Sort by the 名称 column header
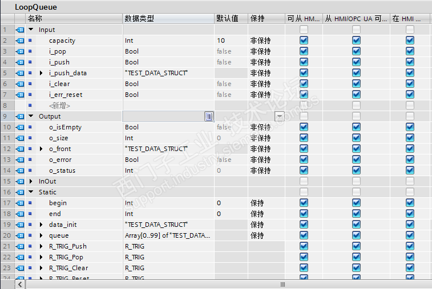 pos(74,18)
